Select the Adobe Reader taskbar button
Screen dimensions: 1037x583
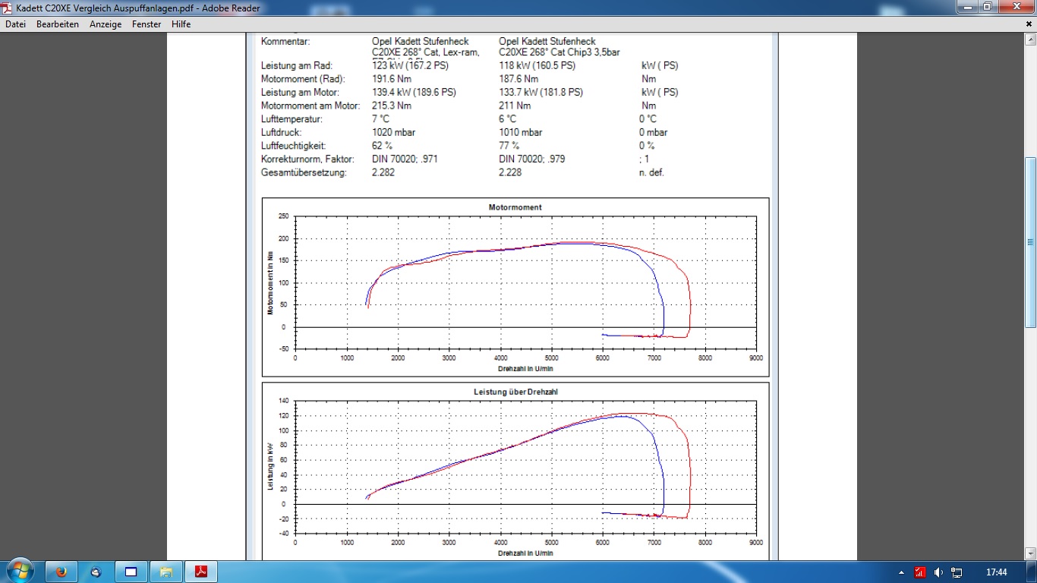[201, 572]
